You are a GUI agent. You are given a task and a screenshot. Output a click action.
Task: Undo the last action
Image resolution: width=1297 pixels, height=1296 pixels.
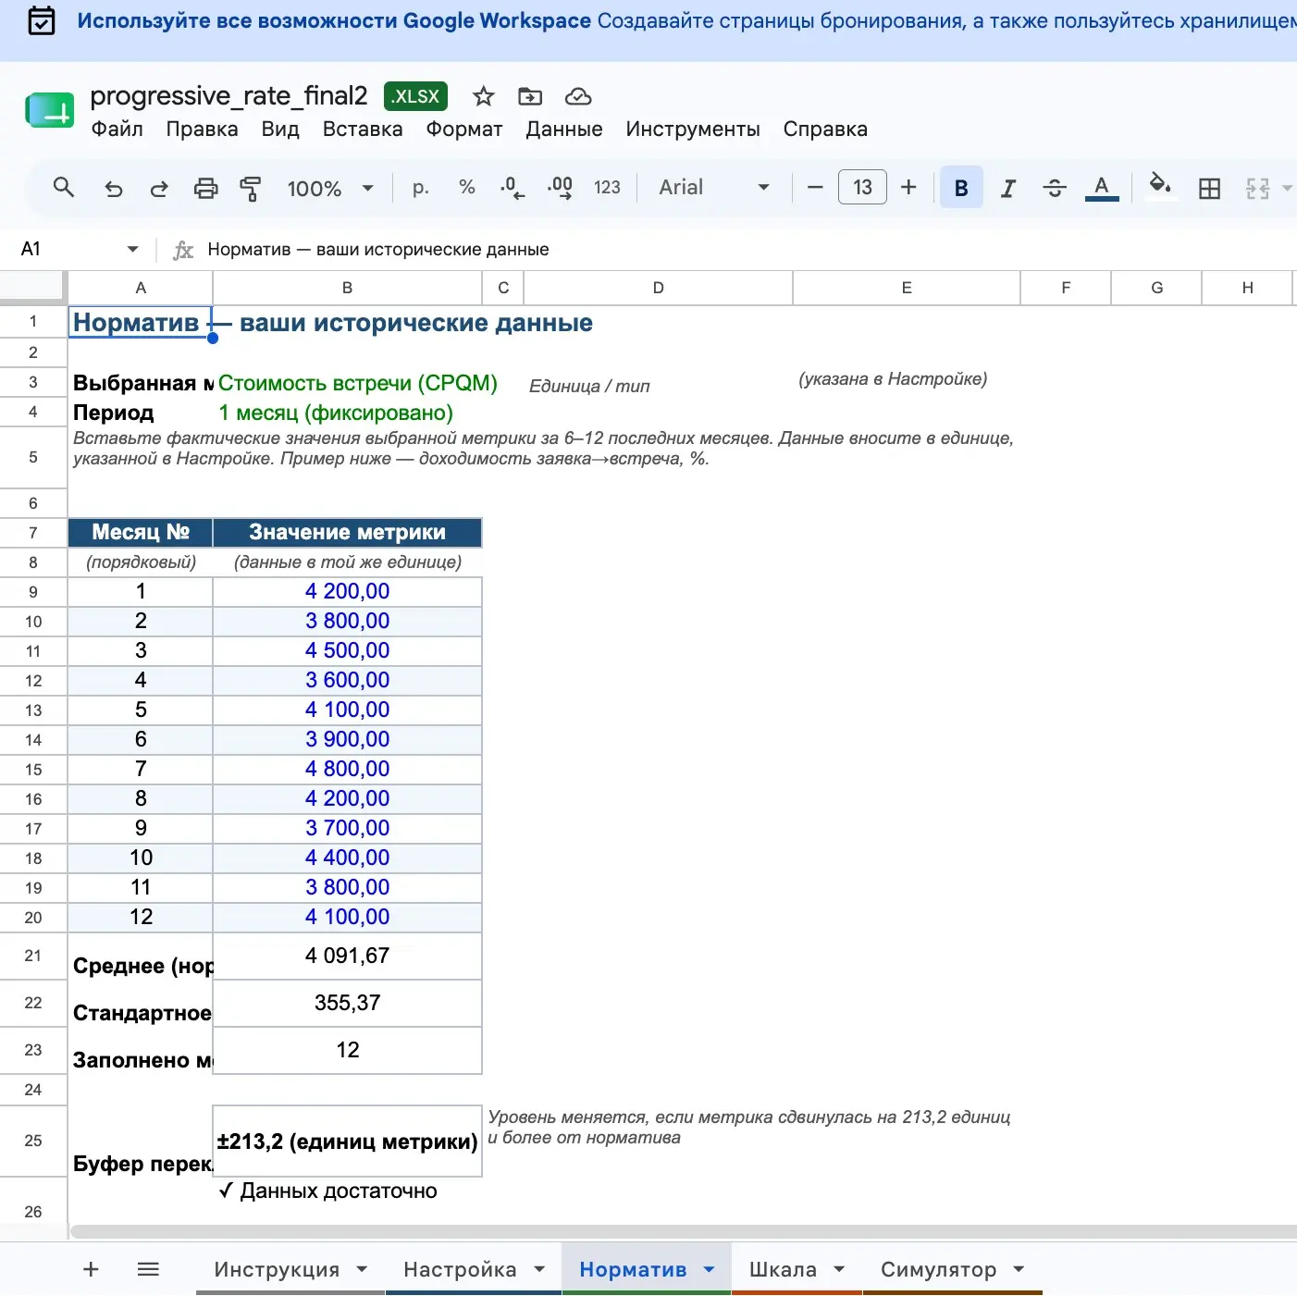pos(113,189)
